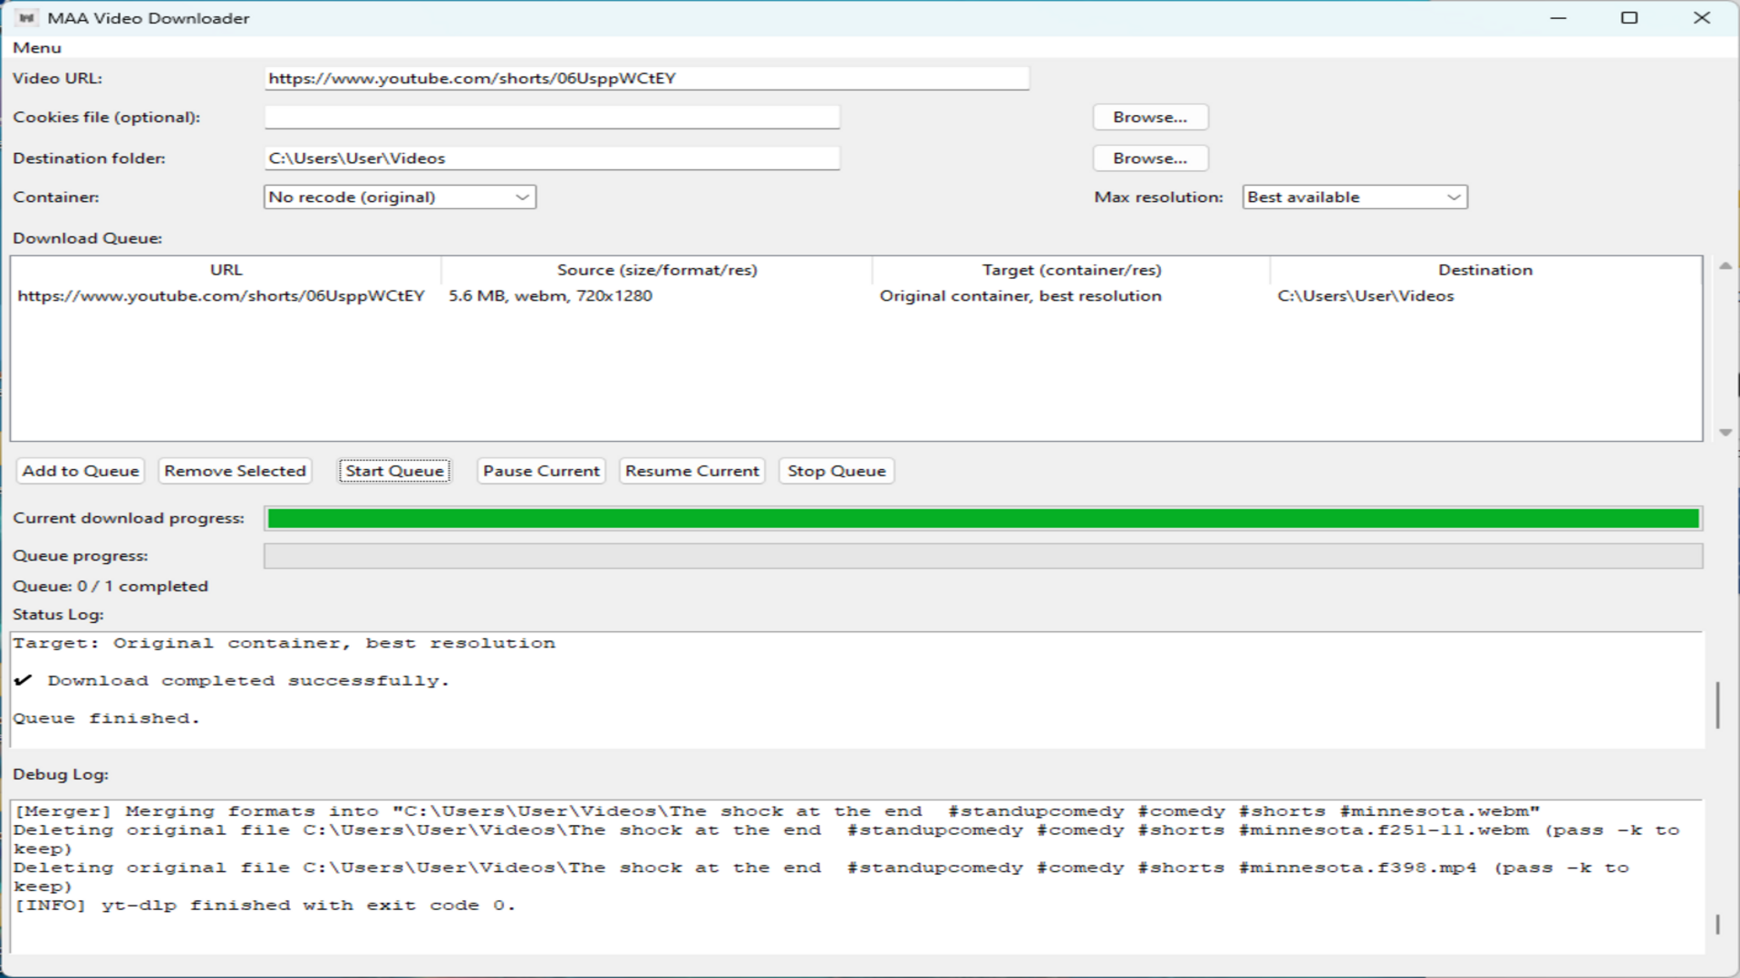The width and height of the screenshot is (1740, 978).
Task: Stop the queue
Action: 836,470
